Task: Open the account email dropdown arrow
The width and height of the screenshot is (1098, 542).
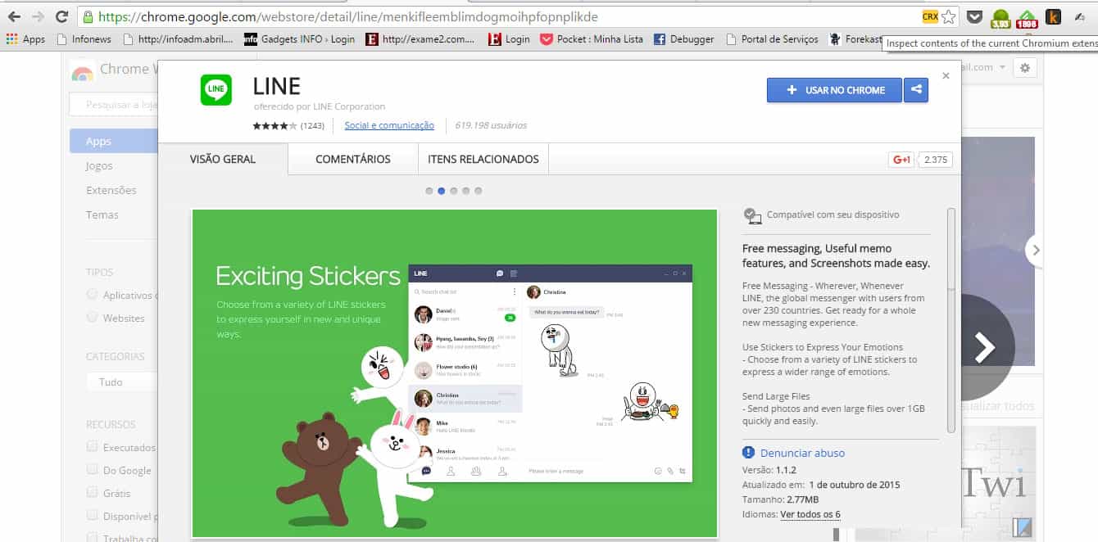Action: click(1002, 68)
